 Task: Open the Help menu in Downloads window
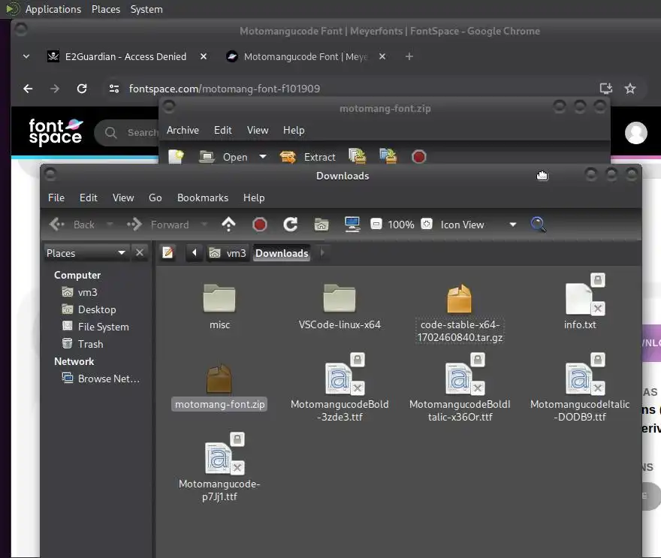[x=254, y=198]
